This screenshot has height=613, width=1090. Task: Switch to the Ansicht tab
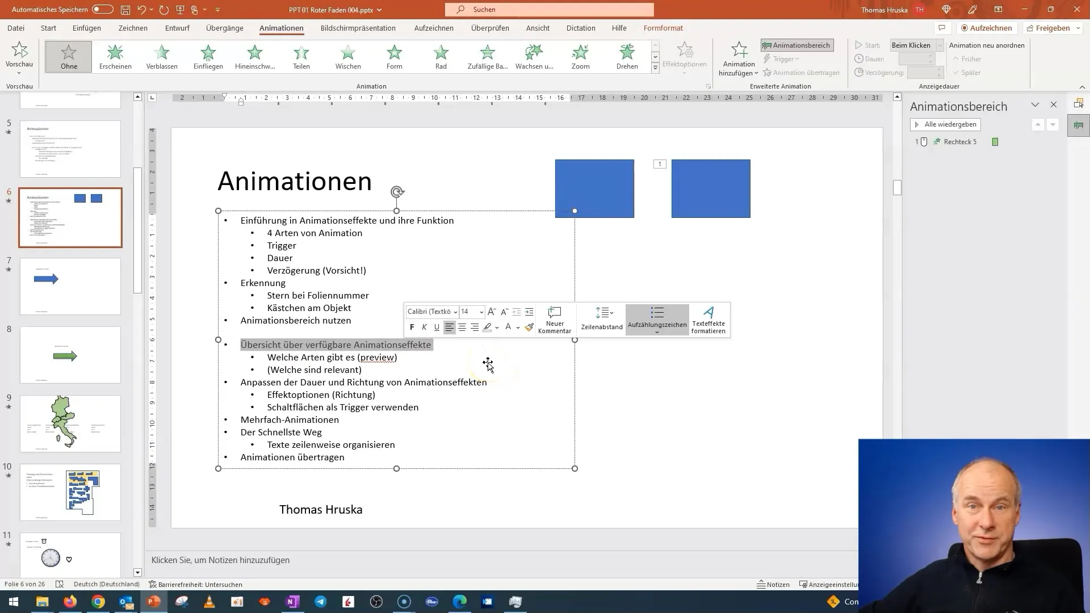[x=538, y=28]
